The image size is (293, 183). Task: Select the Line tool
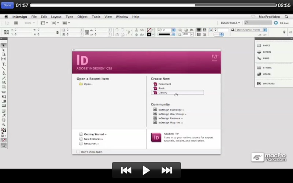pos(4,69)
